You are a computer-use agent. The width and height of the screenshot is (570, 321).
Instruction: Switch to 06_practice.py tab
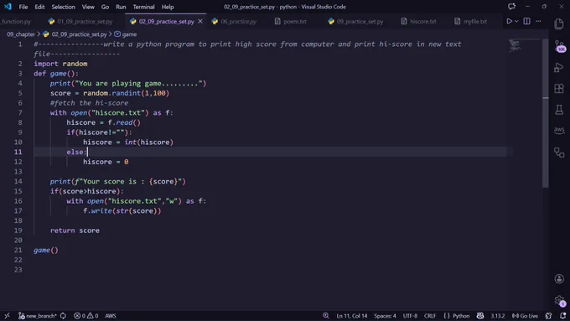tap(235, 22)
